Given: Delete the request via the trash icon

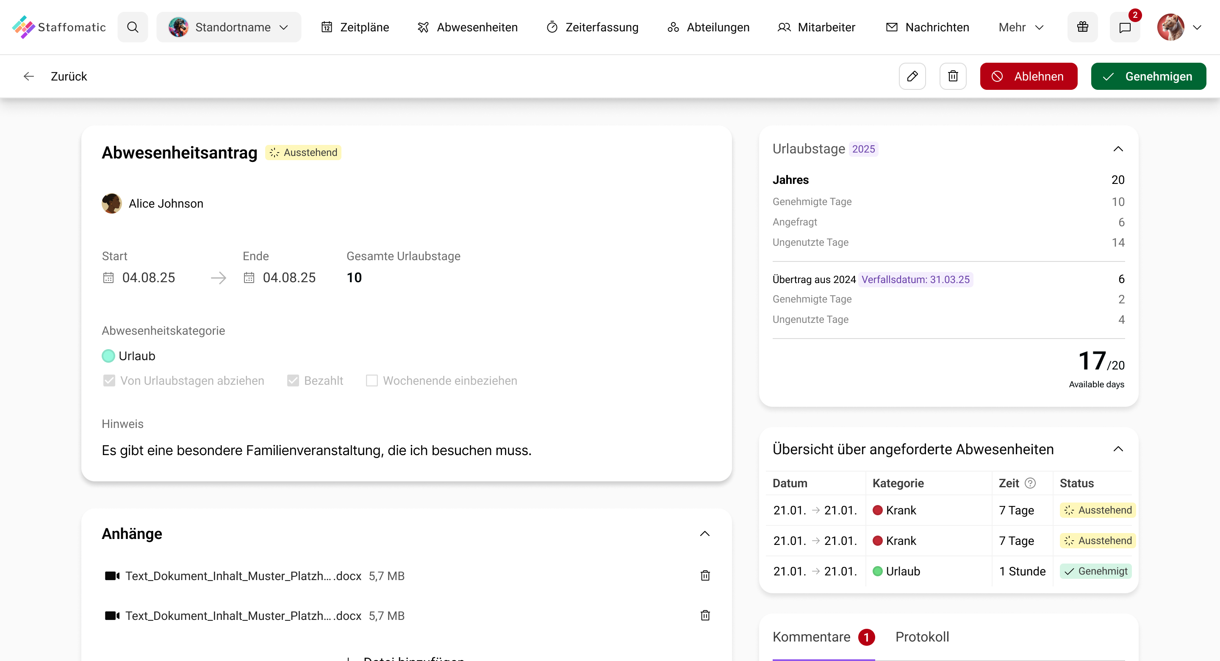Looking at the screenshot, I should tap(954, 76).
